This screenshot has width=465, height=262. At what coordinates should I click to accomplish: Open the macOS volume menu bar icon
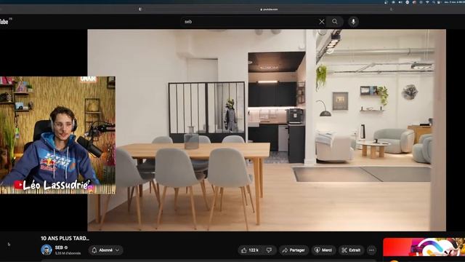point(400,2)
